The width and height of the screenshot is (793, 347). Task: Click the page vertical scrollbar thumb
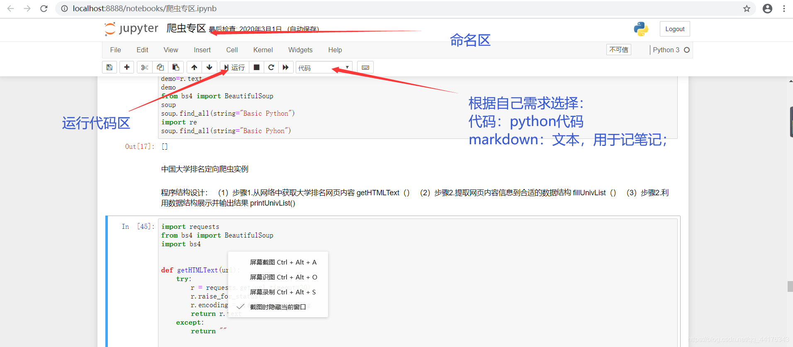[x=790, y=286]
